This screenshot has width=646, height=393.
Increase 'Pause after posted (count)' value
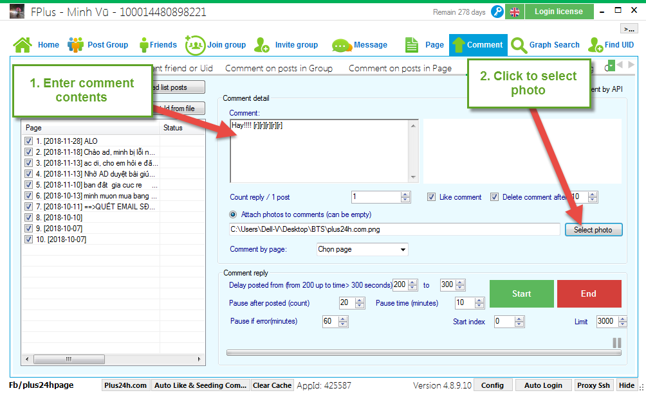coord(360,301)
